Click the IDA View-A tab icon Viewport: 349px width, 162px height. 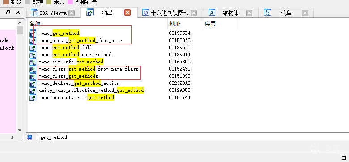(34, 13)
